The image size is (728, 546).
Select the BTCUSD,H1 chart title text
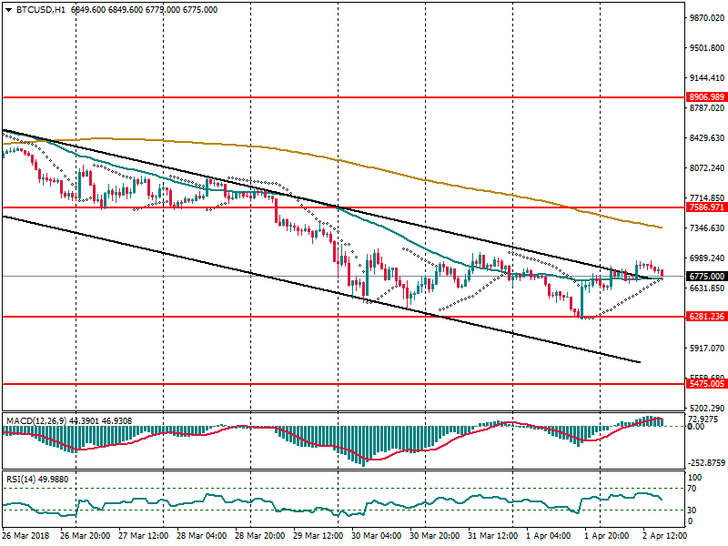(x=39, y=9)
